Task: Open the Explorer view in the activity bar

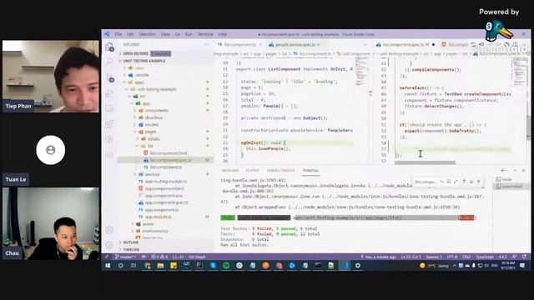Action: [x=109, y=47]
